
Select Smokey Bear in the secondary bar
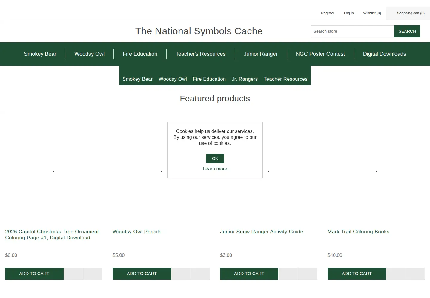137,79
